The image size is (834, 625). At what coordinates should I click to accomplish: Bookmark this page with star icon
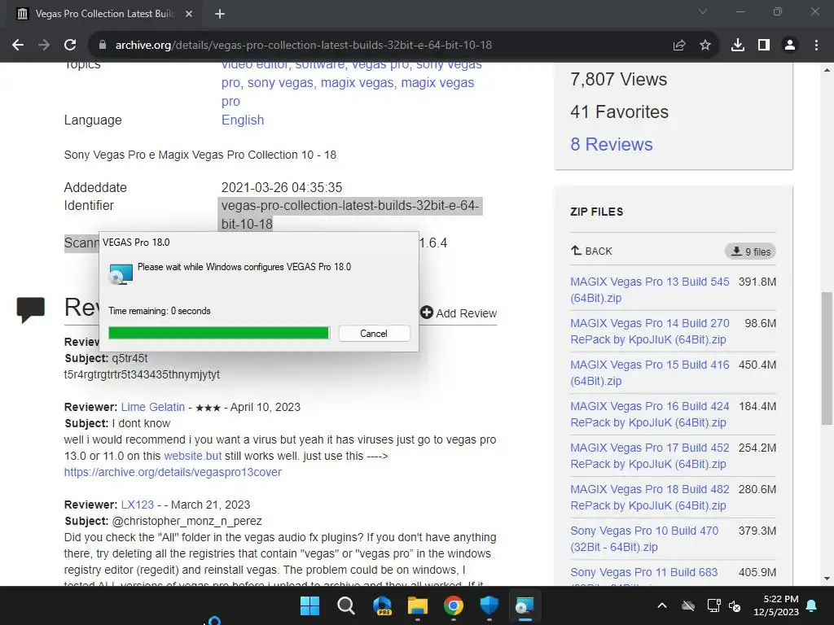click(x=705, y=46)
